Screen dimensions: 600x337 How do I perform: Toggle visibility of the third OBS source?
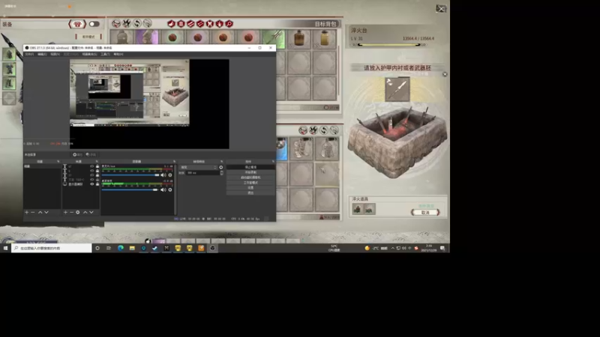(x=91, y=175)
